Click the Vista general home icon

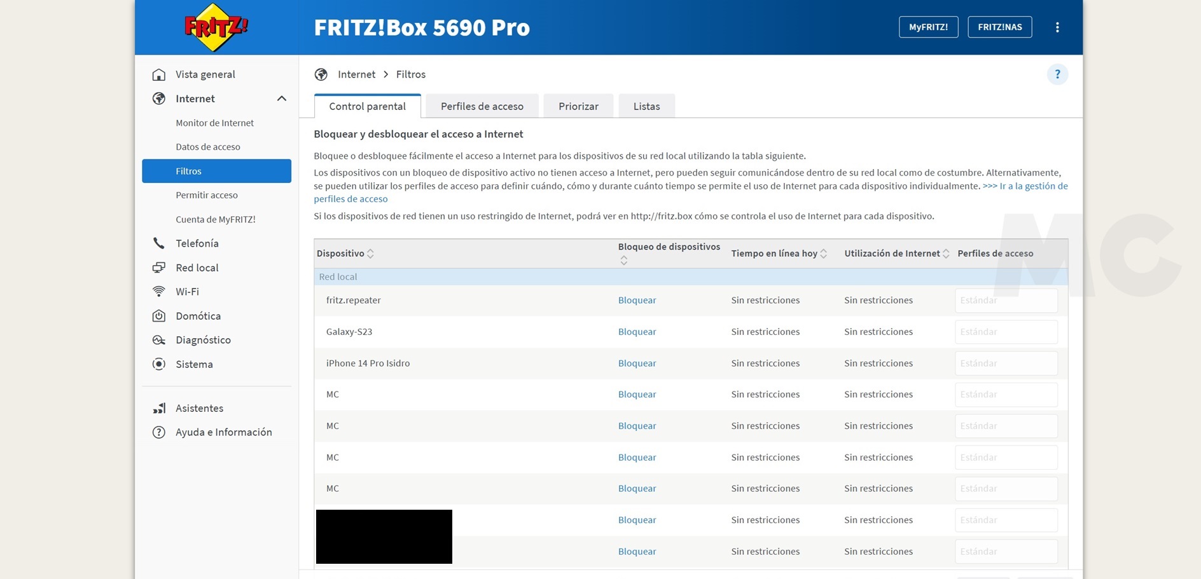pos(159,74)
